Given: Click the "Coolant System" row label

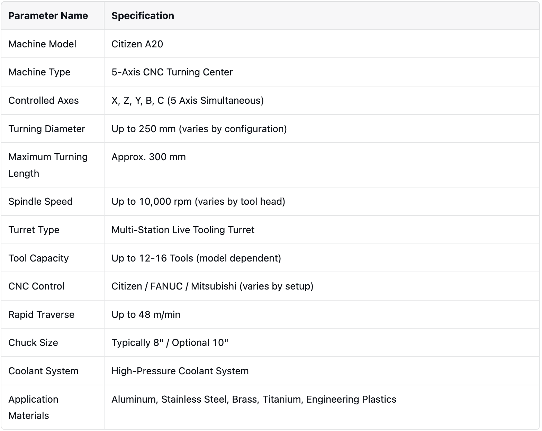Looking at the screenshot, I should [43, 371].
